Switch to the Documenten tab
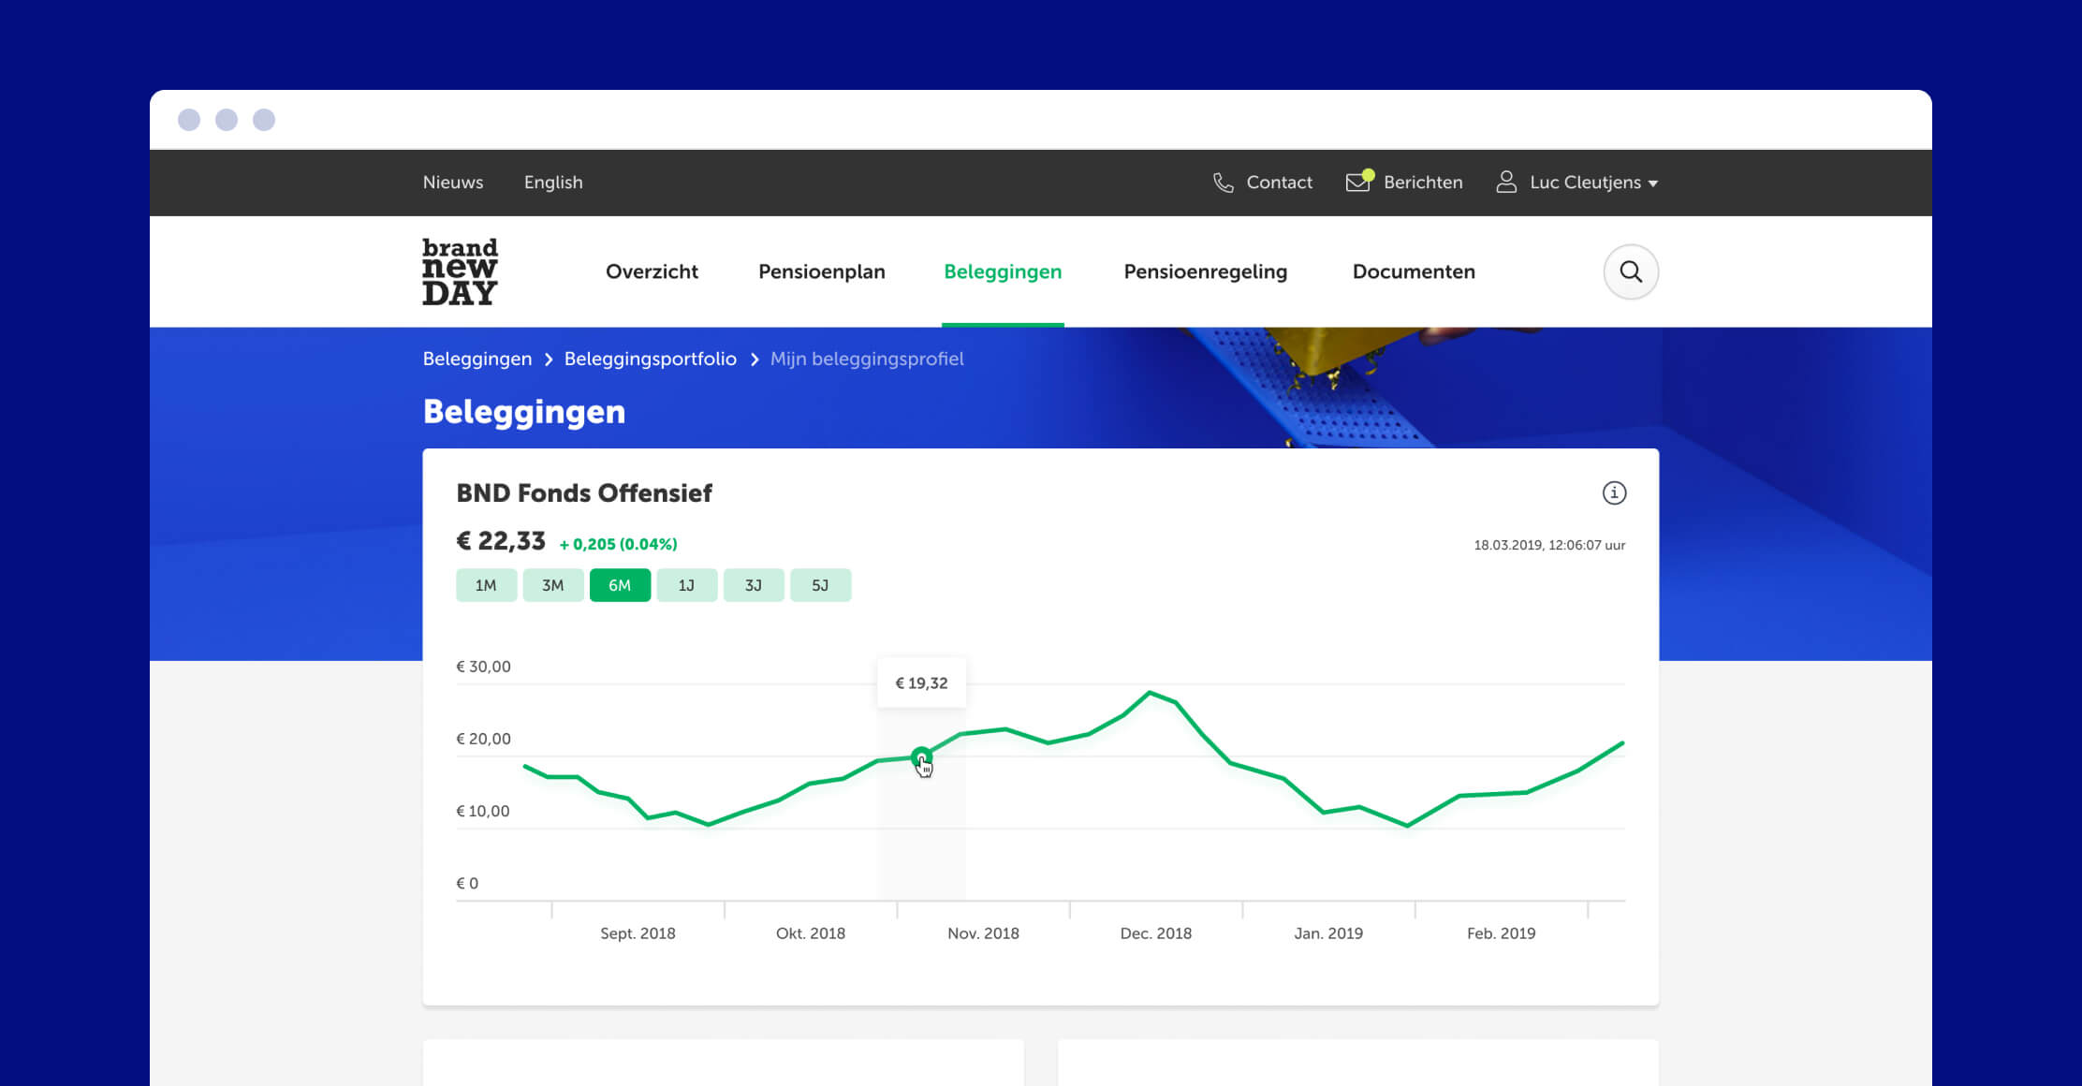Viewport: 2082px width, 1086px height. [x=1413, y=271]
